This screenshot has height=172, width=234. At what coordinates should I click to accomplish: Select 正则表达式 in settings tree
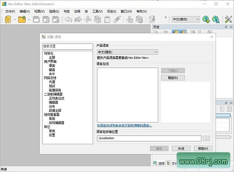coord(57,98)
